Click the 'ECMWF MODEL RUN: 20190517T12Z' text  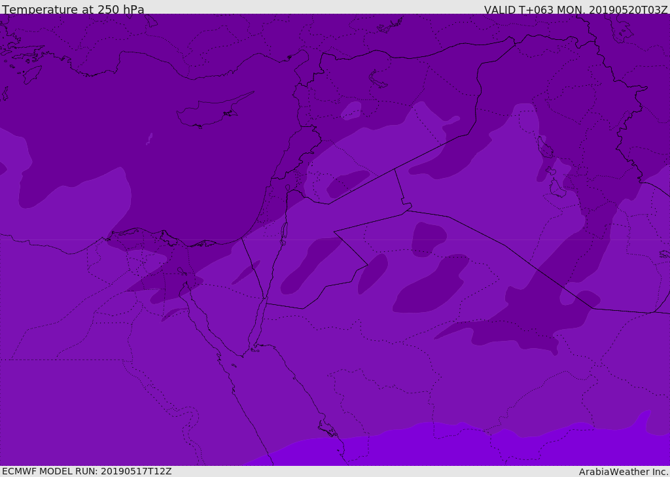coord(87,471)
